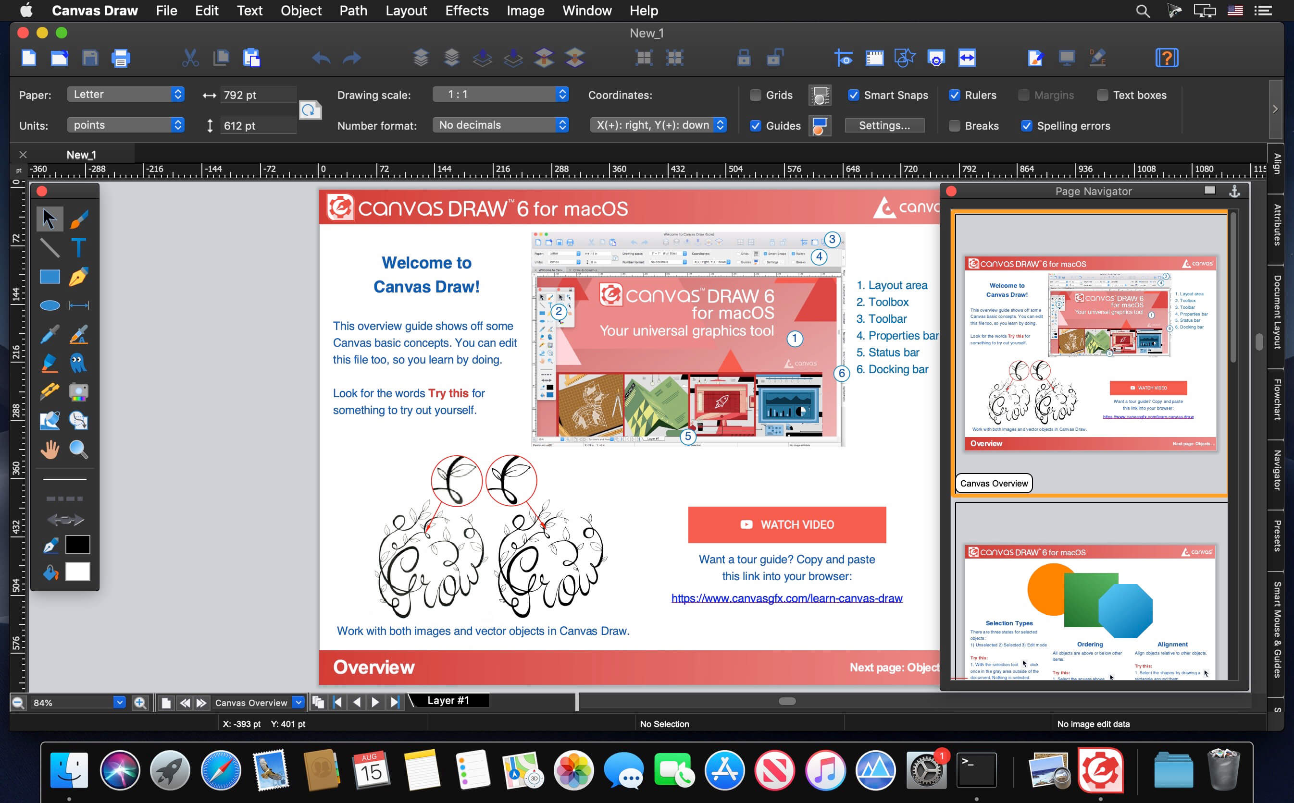Switch to the Attributes docking tab

click(x=1278, y=225)
